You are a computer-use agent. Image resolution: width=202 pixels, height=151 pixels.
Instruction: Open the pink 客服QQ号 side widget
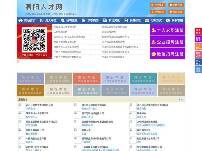pos(198,54)
